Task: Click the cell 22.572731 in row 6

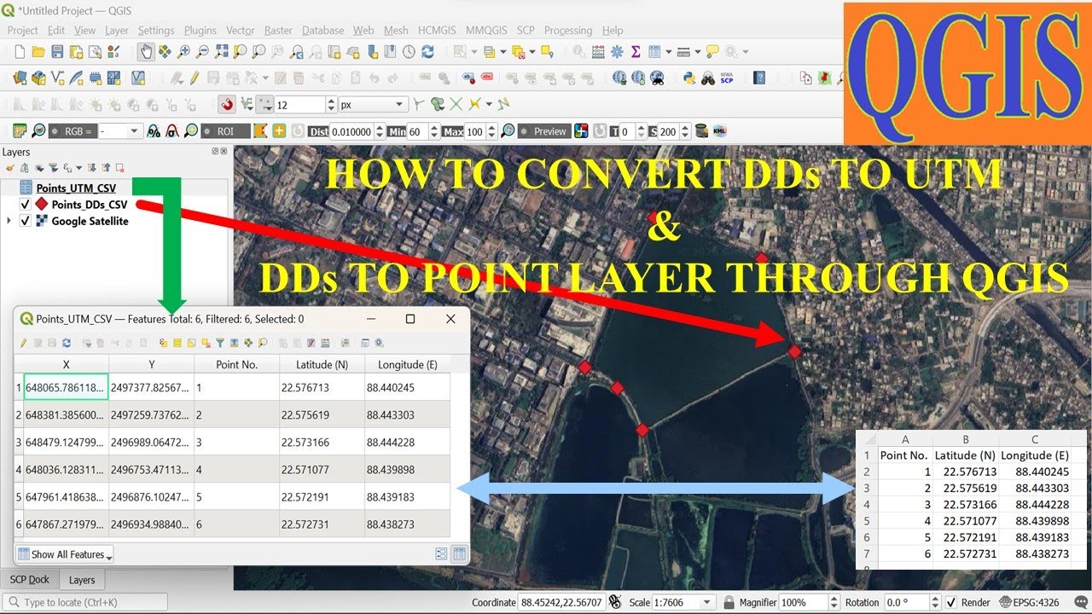Action: (322, 524)
